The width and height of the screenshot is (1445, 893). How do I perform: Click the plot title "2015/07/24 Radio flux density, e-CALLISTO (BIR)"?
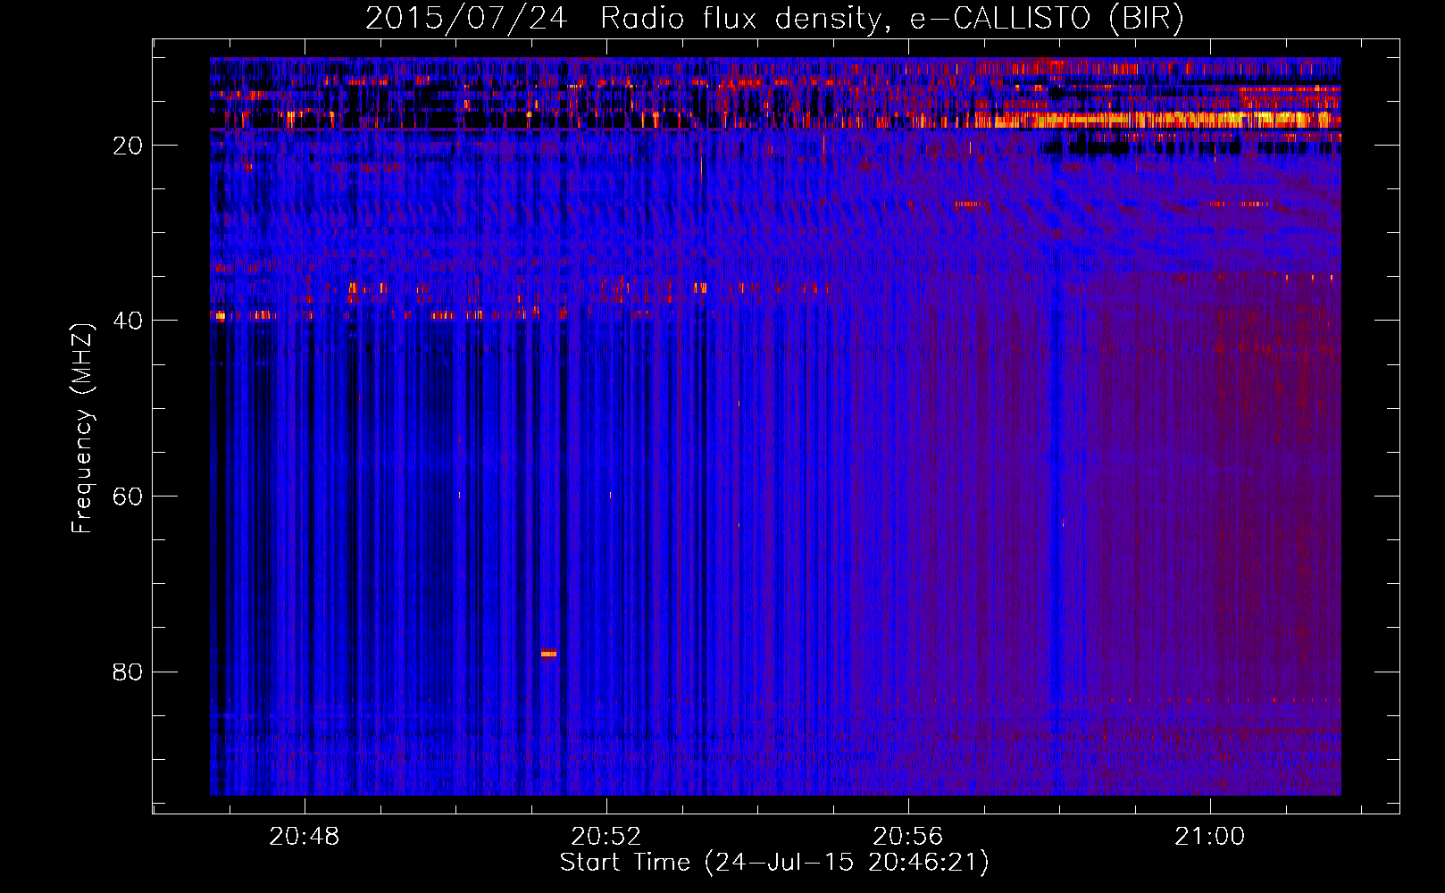pos(774,19)
